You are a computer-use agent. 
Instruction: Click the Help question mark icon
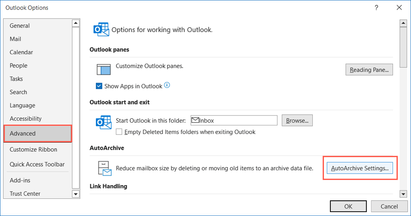tap(376, 8)
